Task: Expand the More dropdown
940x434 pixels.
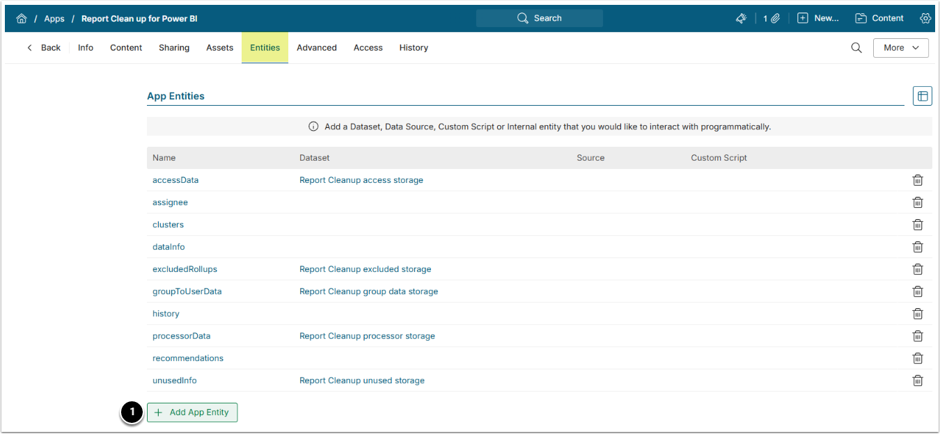Action: coord(901,48)
